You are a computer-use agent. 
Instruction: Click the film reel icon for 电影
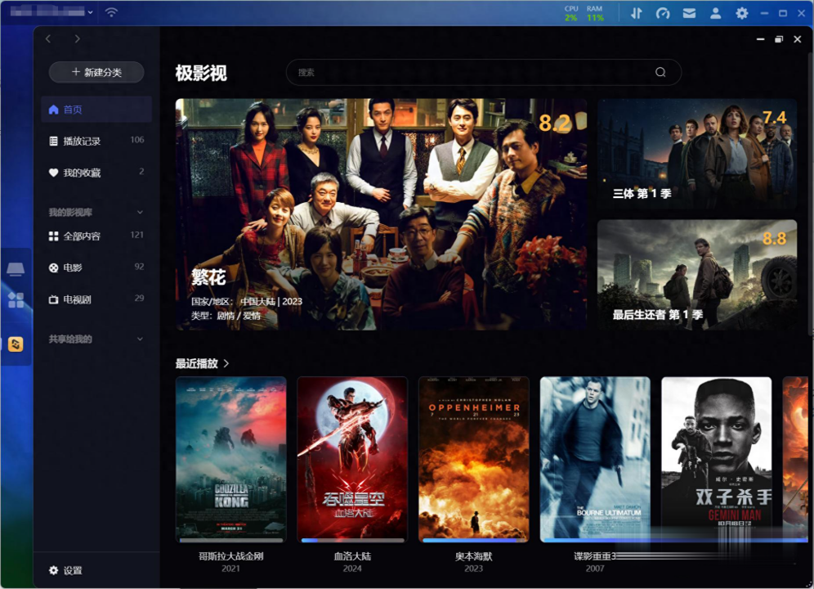tap(53, 268)
